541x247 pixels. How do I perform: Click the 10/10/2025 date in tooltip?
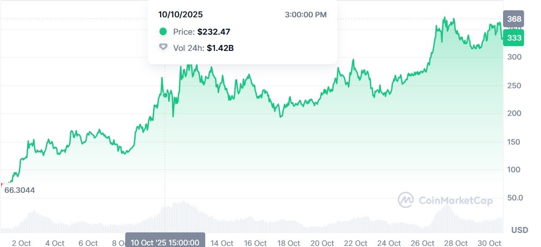point(181,15)
